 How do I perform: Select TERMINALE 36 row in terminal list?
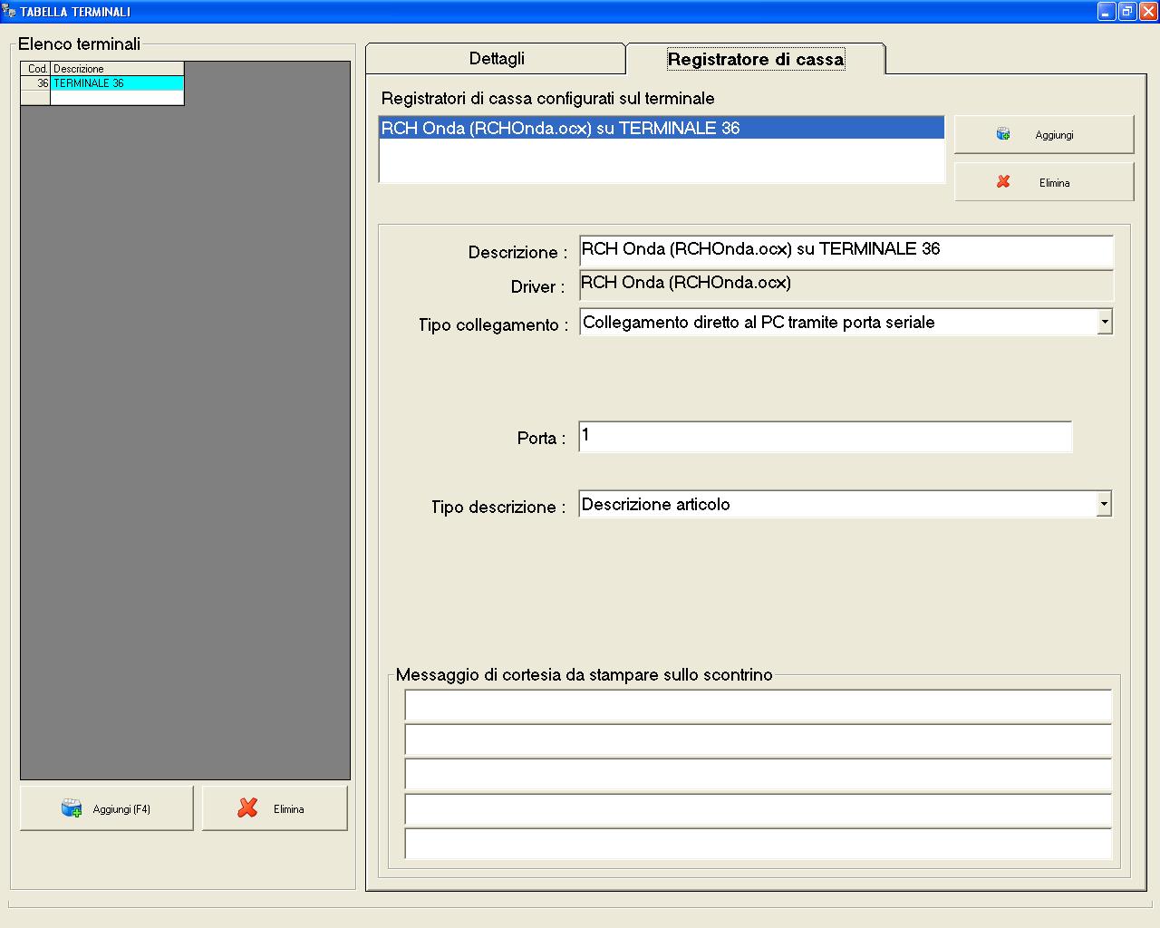coord(116,83)
